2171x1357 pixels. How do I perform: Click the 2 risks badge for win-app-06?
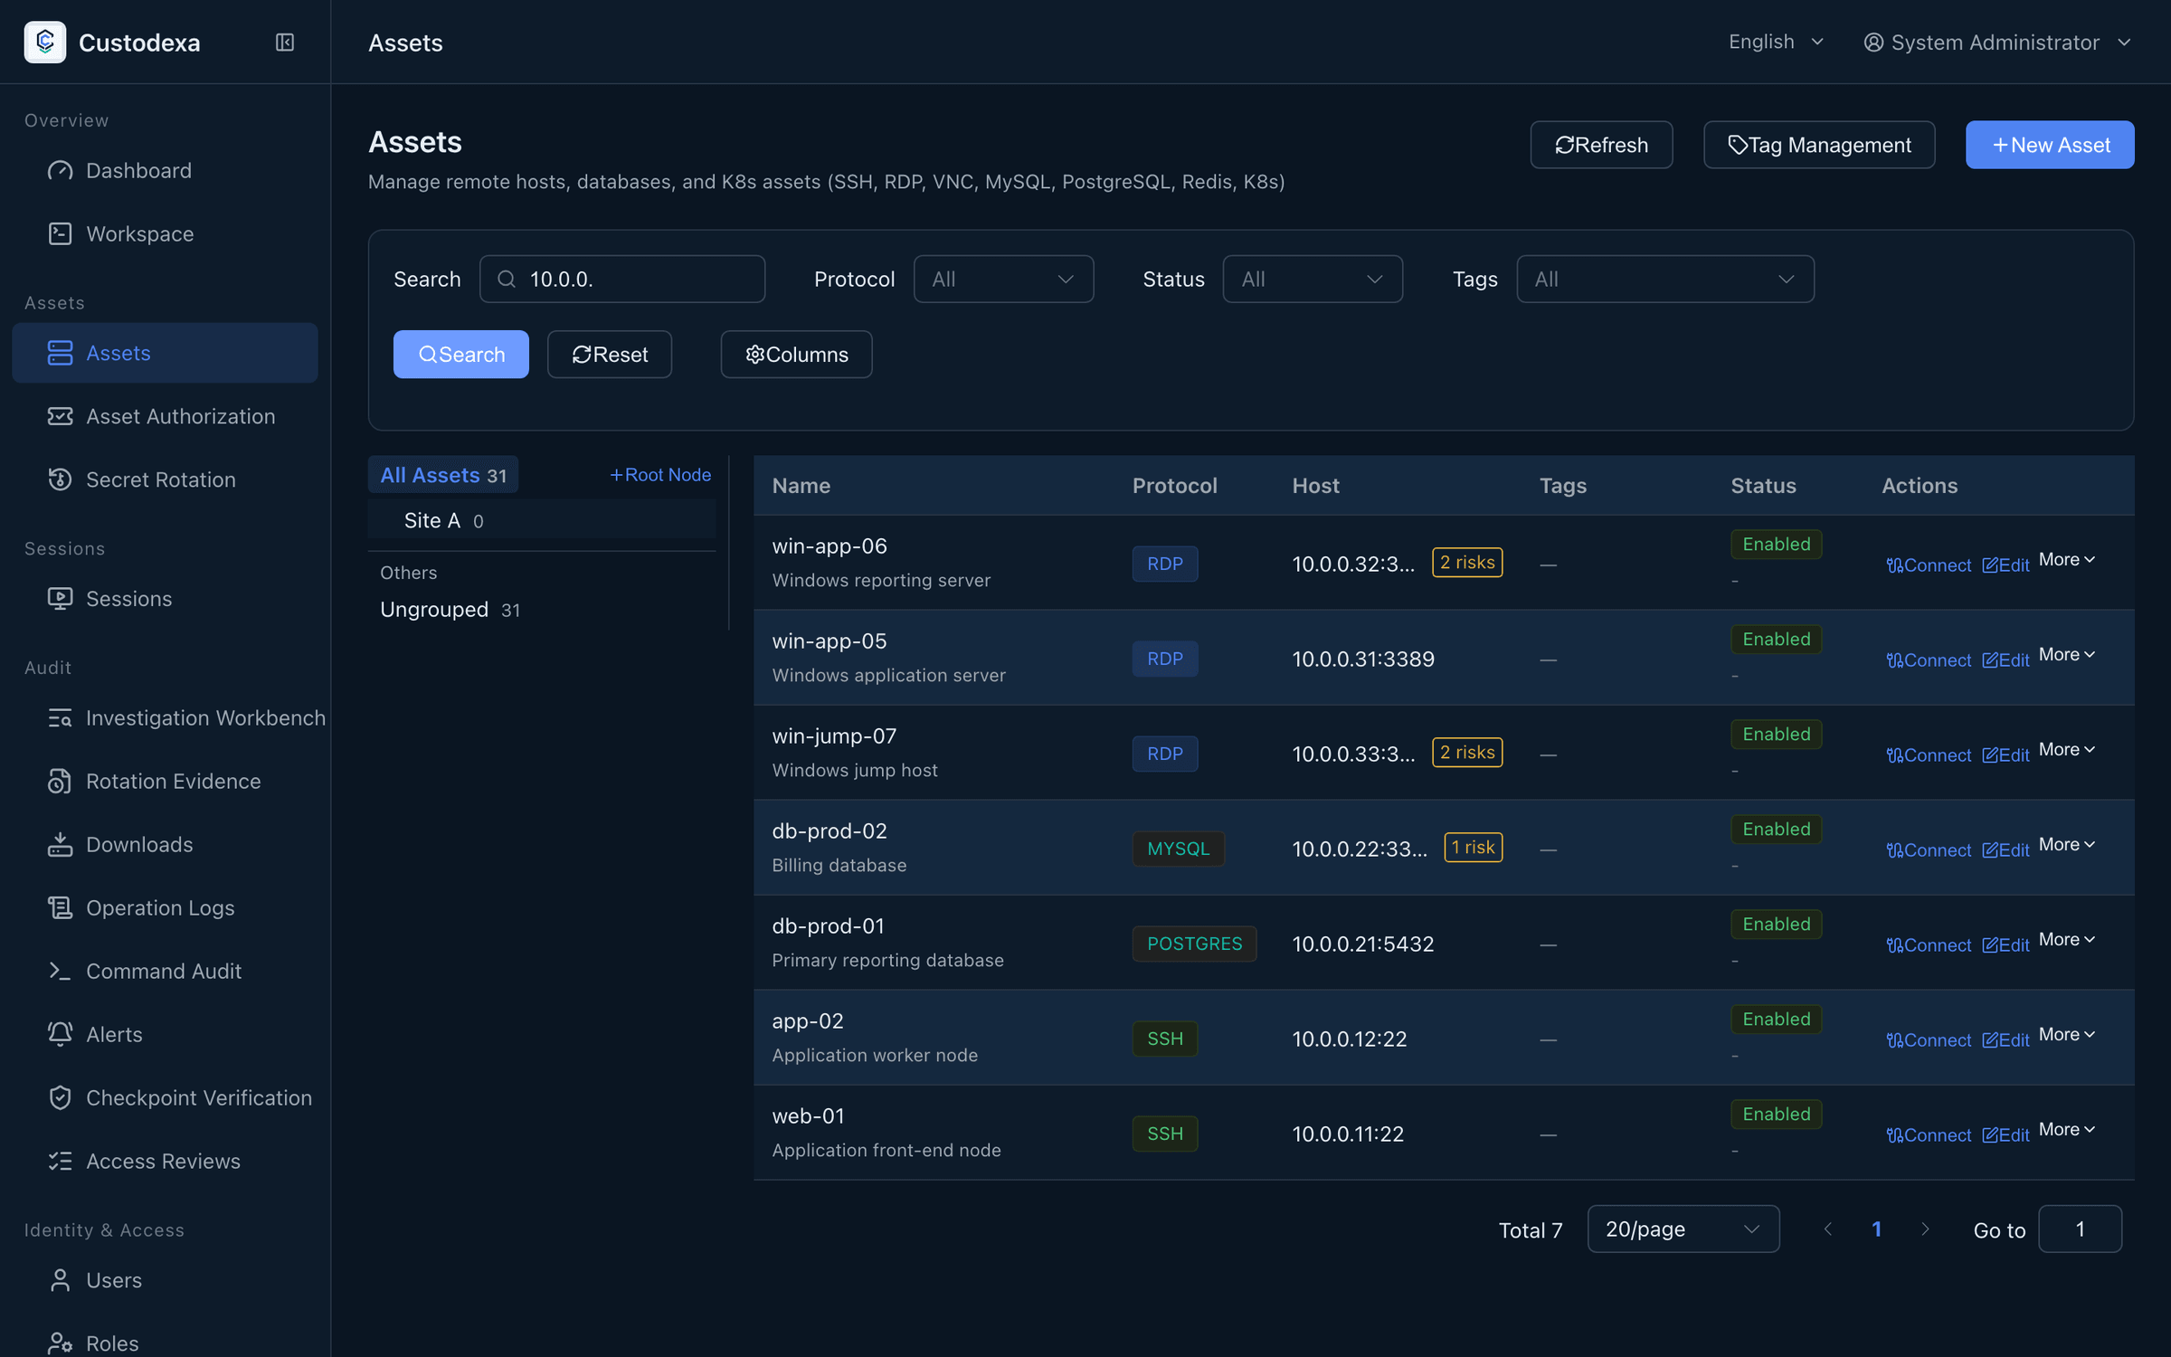click(1467, 562)
